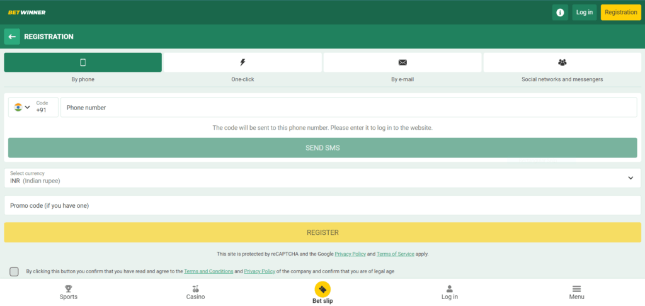Screen dimensions: 645x306
Task: Open the Select currency dropdown
Action: (322, 178)
